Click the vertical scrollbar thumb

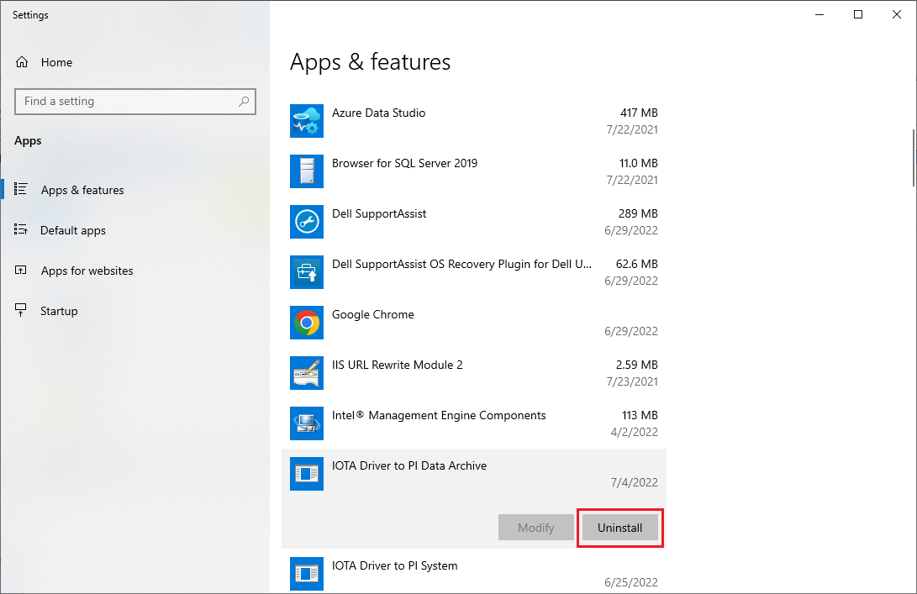(913, 158)
